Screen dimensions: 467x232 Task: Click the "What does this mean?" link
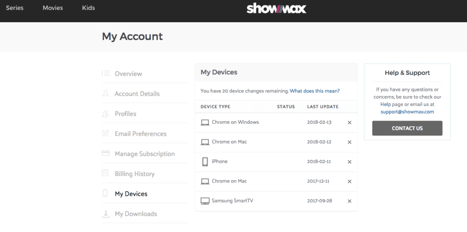(315, 91)
